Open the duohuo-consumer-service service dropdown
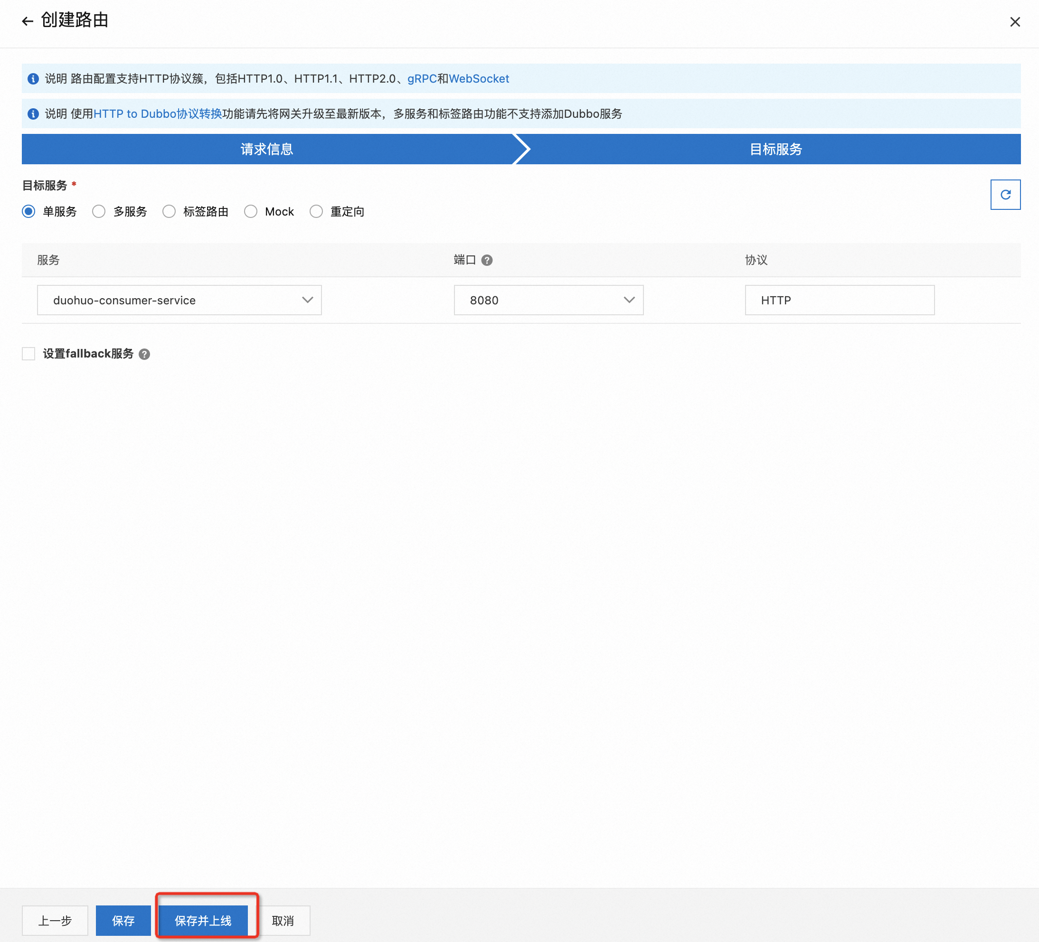 (x=179, y=301)
